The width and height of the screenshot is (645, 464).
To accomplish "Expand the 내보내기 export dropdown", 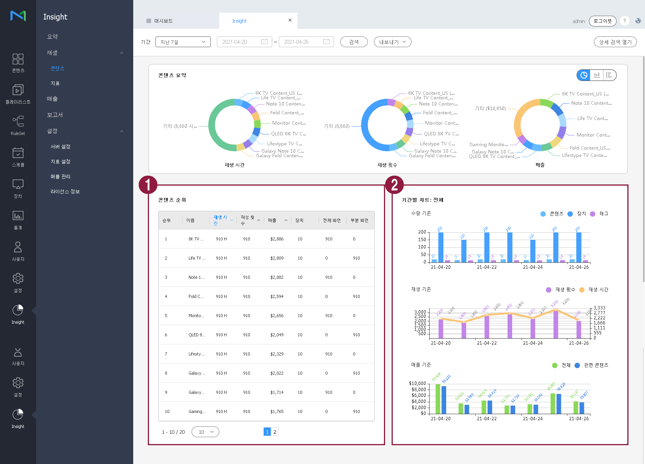I will 392,42.
